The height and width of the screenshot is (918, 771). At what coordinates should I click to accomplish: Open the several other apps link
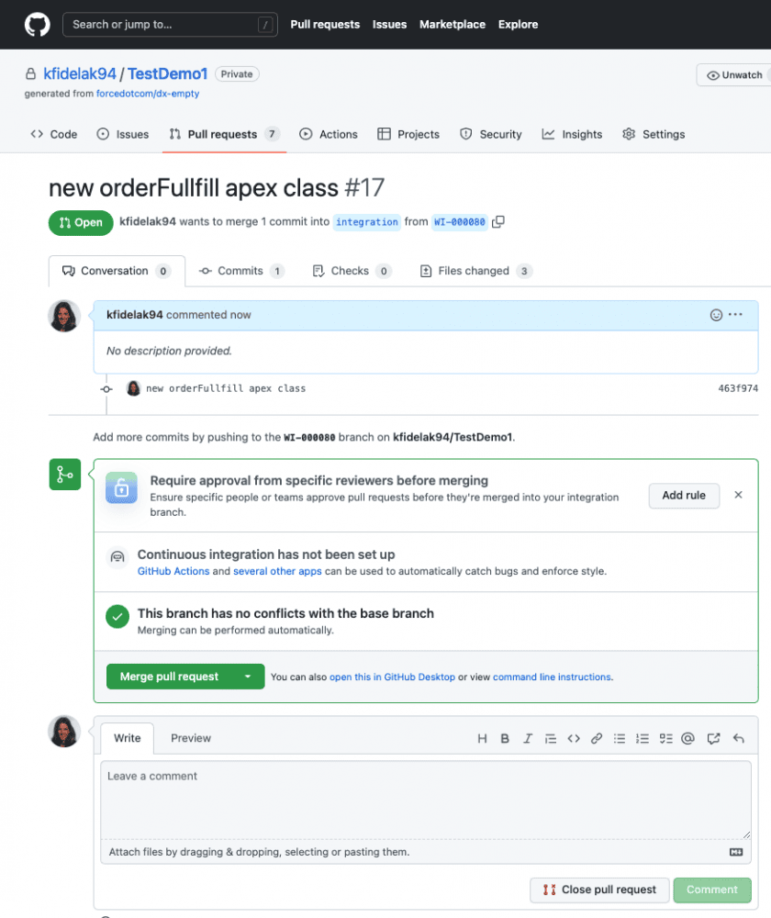277,571
